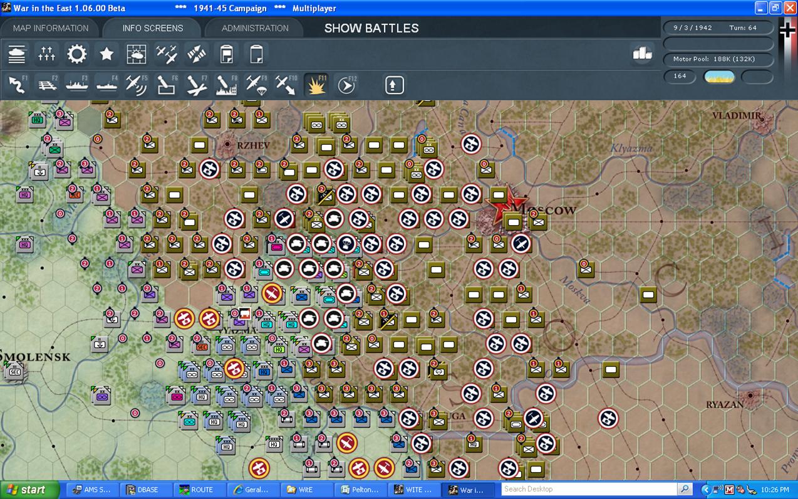Switch to ROUTE taskbar window
This screenshot has width=798, height=499.
[199, 490]
